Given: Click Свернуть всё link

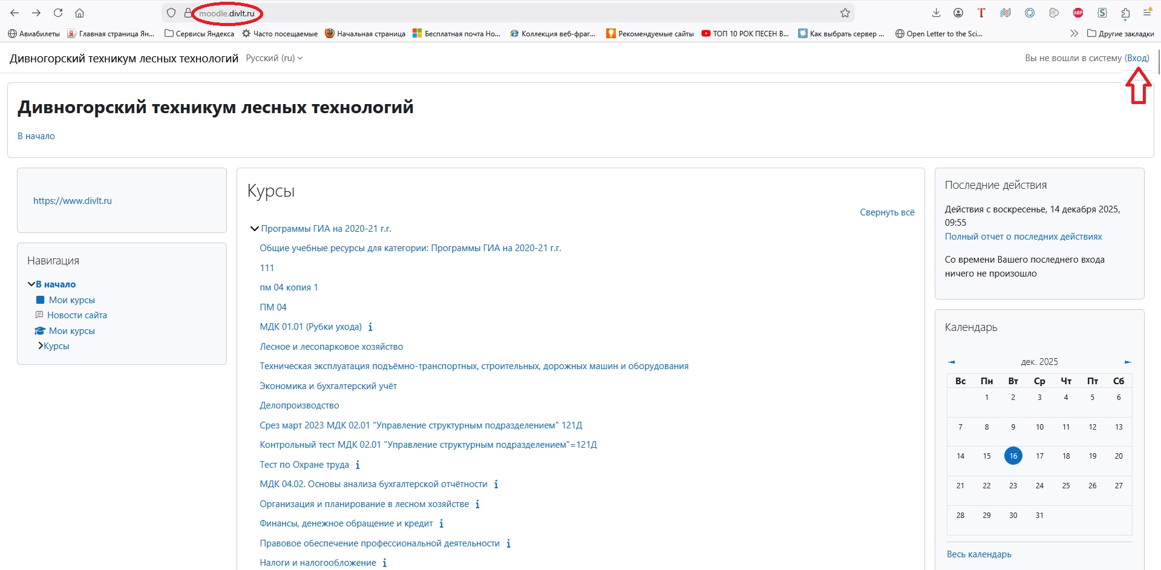Looking at the screenshot, I should pos(887,212).
